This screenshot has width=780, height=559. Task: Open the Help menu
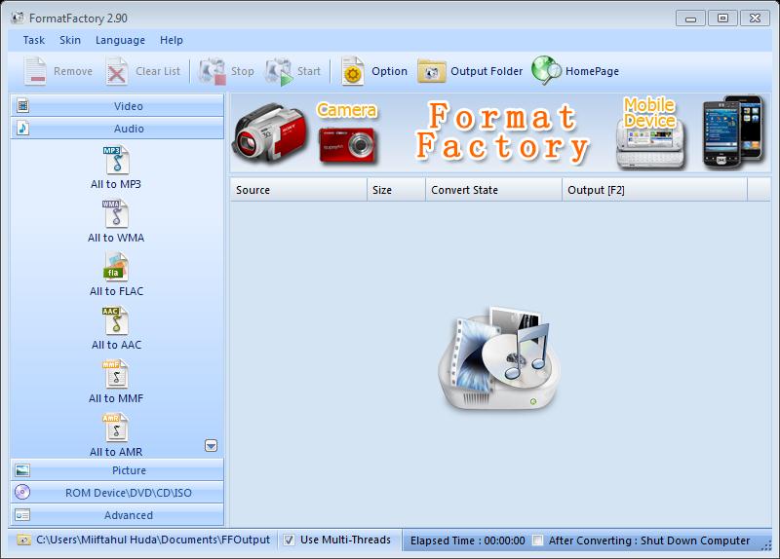[172, 40]
